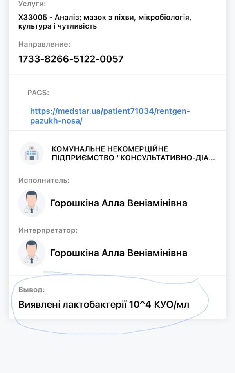Open the medstar.ua PACS rentgen link
Screen dimensions: 235x373
110,116
